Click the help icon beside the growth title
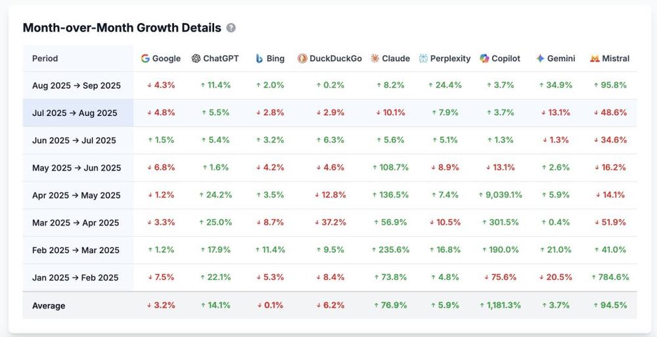This screenshot has width=657, height=337. pos(231,28)
